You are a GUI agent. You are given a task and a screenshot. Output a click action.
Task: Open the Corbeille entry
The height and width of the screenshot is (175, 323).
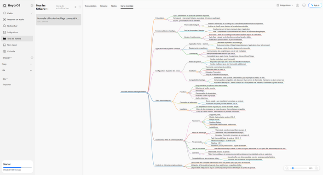tap(17, 51)
